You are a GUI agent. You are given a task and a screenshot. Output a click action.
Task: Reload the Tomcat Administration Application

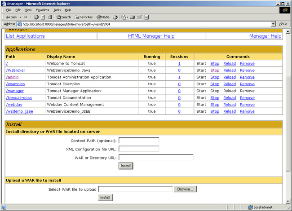click(x=230, y=77)
